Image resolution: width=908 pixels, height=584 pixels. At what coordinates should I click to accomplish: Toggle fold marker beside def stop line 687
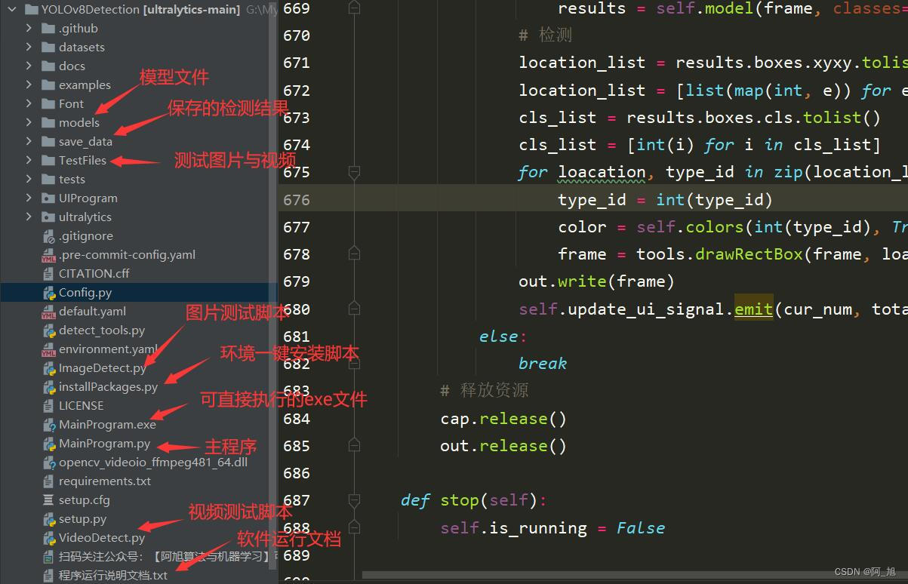(353, 500)
